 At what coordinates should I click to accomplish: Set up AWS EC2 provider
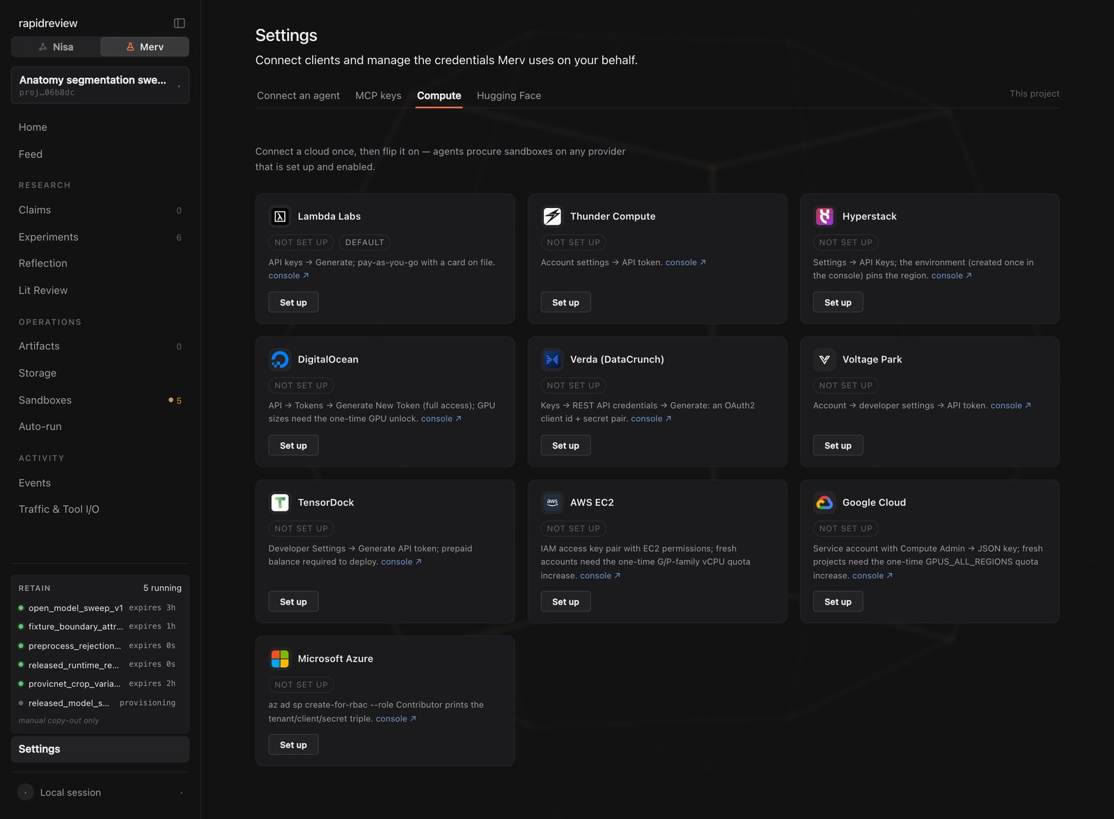565,602
